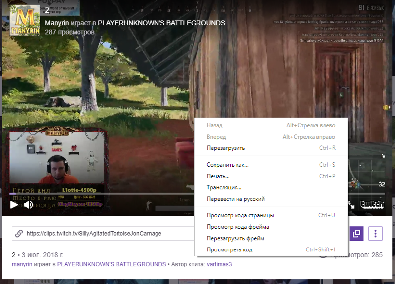Open the three-dot more options menu

coord(375,233)
